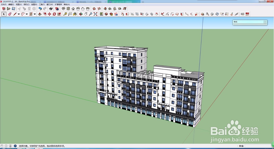Open the 视图(V) menu
The image size is (274, 149).
pyautogui.click(x=19, y=4)
